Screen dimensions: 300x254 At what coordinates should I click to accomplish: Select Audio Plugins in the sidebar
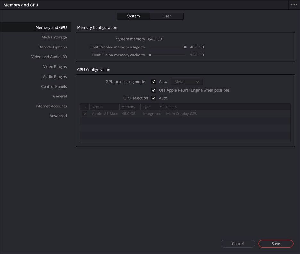(55, 76)
